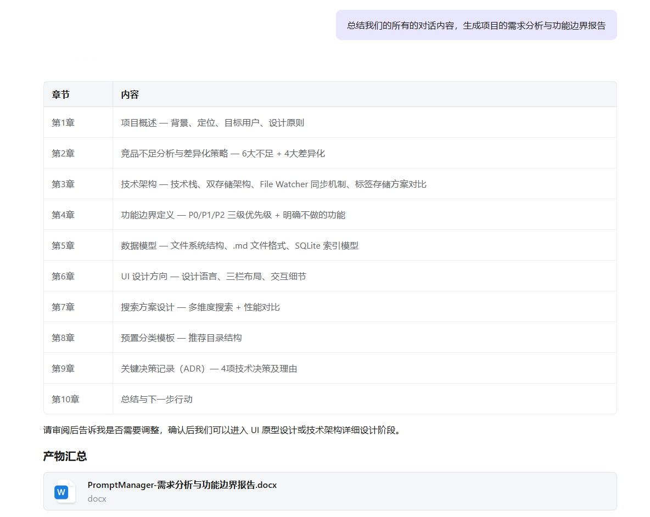Click the 数据模型 row description text
The height and width of the screenshot is (517, 650).
pyautogui.click(x=239, y=245)
